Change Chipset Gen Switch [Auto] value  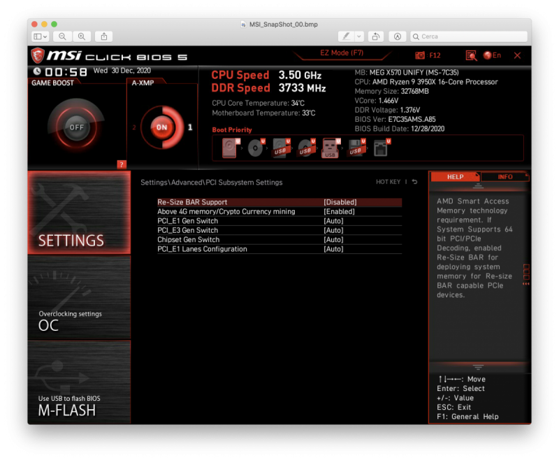tap(333, 239)
